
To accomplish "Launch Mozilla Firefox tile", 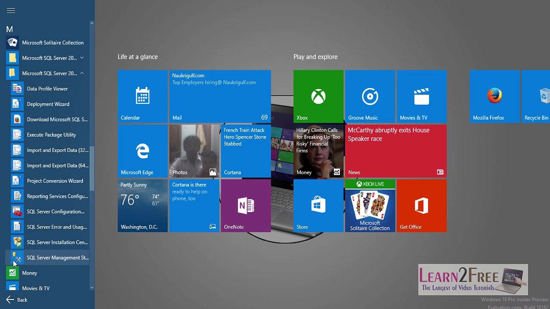I will (495, 97).
